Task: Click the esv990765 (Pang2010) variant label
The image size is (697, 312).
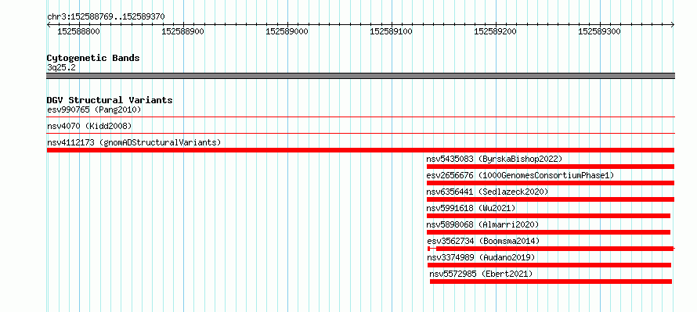Action: [x=94, y=109]
